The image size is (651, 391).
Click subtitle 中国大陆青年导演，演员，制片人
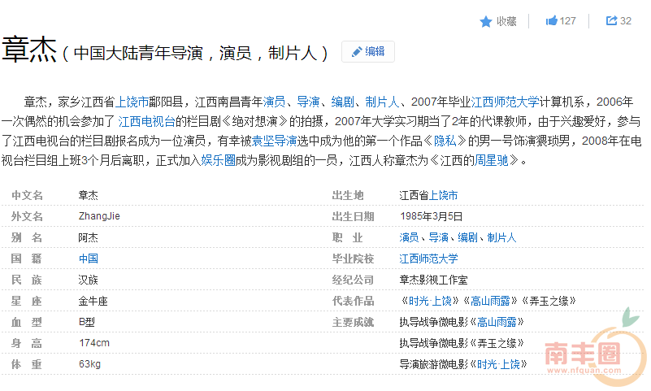click(195, 53)
